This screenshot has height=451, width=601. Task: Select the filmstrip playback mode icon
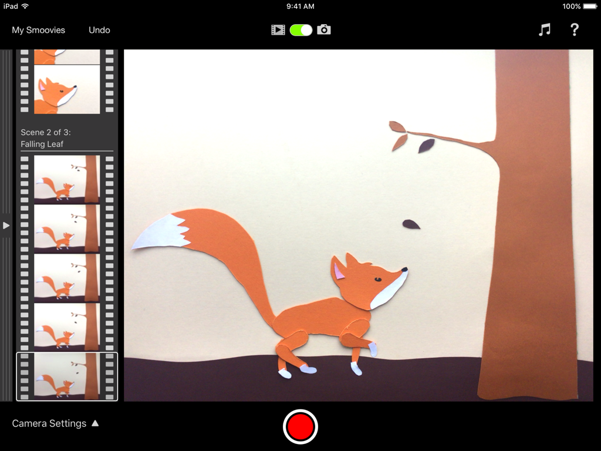tap(279, 29)
